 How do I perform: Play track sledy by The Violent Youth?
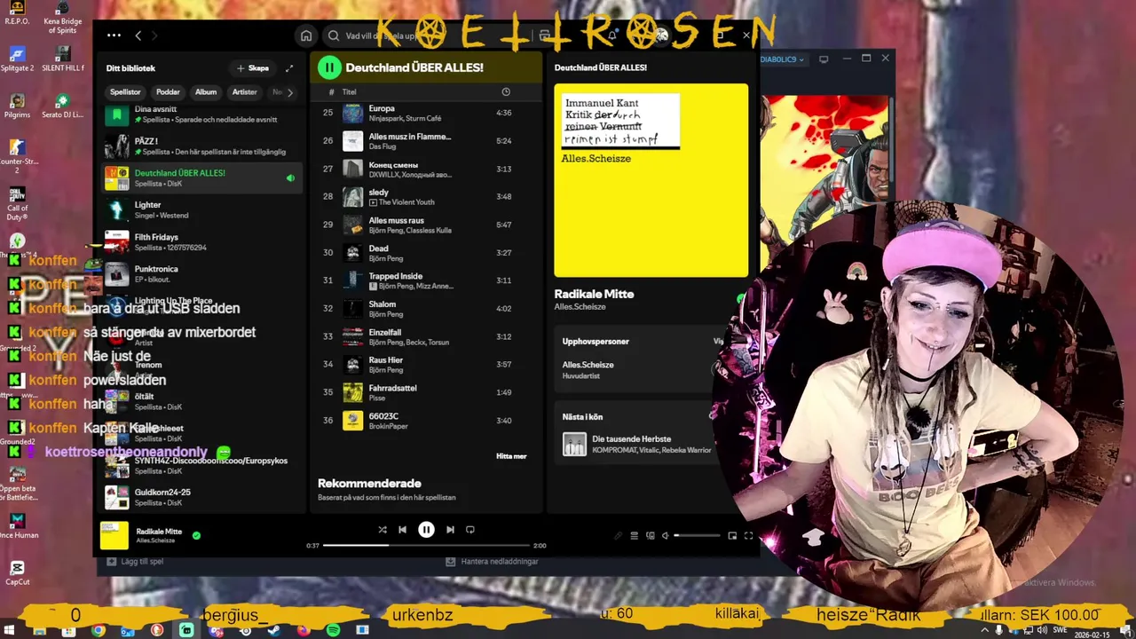pyautogui.click(x=426, y=197)
